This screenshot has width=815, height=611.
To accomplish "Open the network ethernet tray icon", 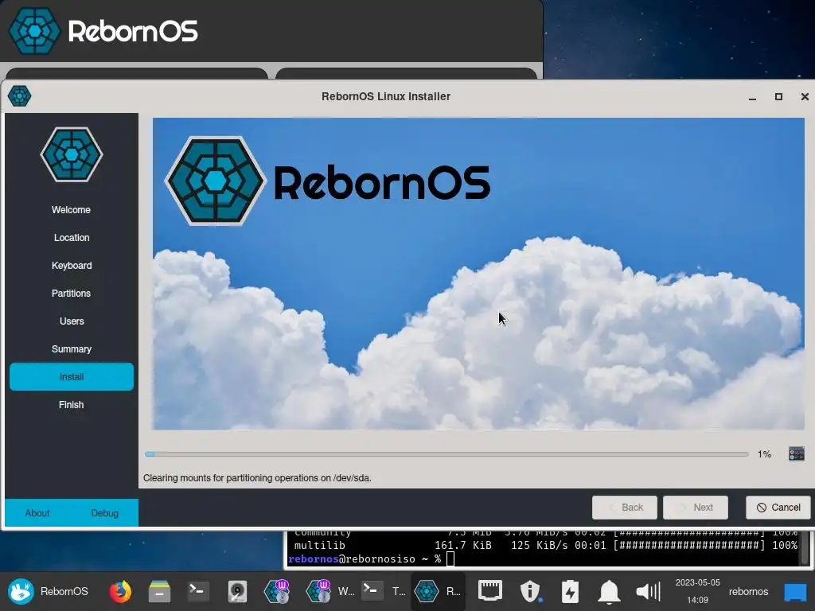I will (x=489, y=591).
